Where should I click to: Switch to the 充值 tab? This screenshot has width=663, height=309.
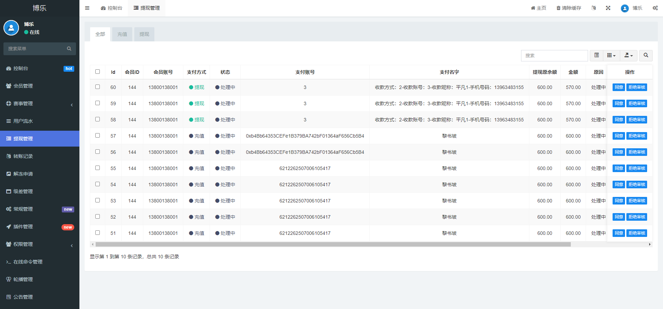pos(122,34)
